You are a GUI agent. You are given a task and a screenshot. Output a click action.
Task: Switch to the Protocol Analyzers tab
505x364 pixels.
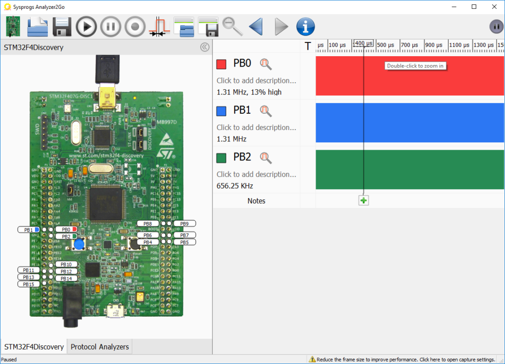point(99,346)
